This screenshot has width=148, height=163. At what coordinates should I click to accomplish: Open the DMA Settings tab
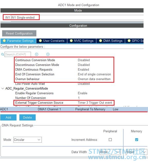[x=111, y=41]
